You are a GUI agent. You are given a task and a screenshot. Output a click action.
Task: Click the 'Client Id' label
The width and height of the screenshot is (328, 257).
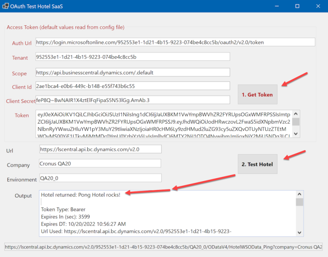tap(22, 87)
